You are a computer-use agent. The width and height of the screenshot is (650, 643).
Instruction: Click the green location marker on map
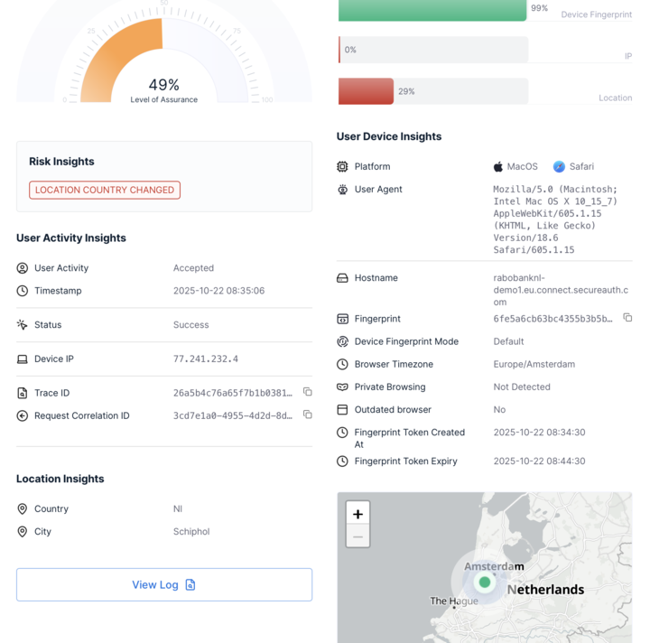coord(485,582)
